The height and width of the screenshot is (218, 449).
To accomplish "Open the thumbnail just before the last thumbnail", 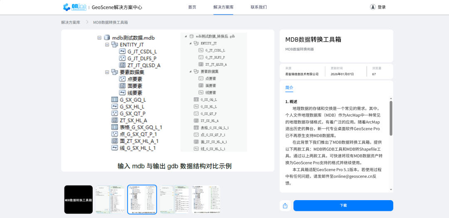I will click(x=174, y=199).
